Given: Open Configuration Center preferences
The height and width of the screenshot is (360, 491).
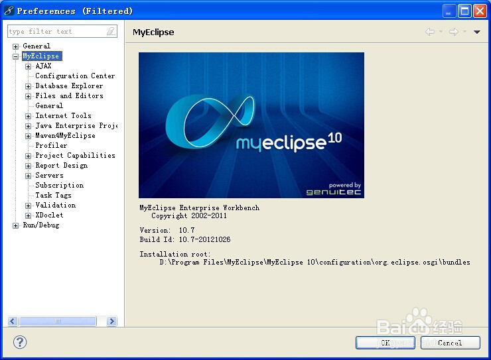Looking at the screenshot, I should point(75,76).
